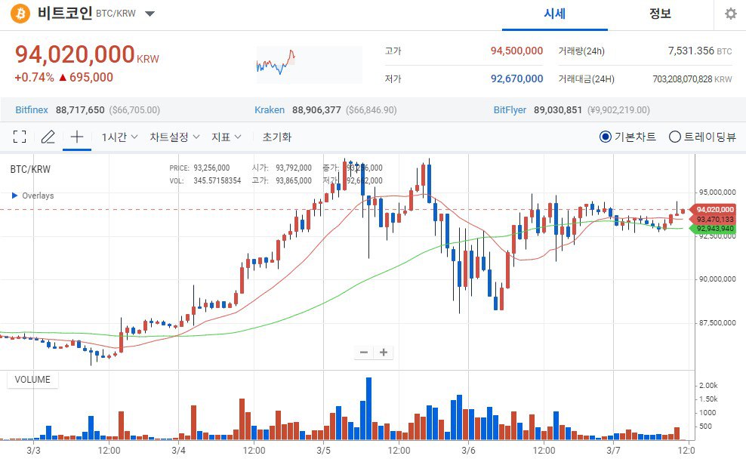Zoom in chart with plus button
Image resolution: width=746 pixels, height=462 pixels.
tap(384, 353)
